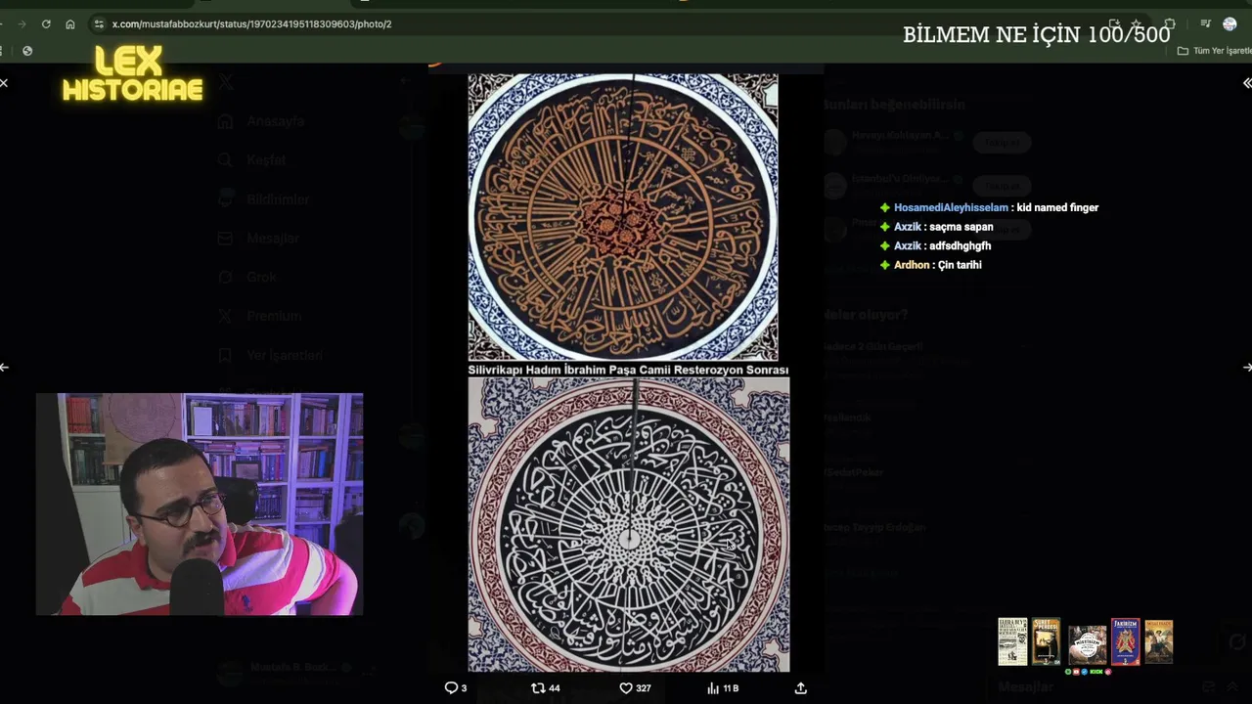The image size is (1252, 704).
Task: Go to previous photo arrow
Action: tap(4, 368)
